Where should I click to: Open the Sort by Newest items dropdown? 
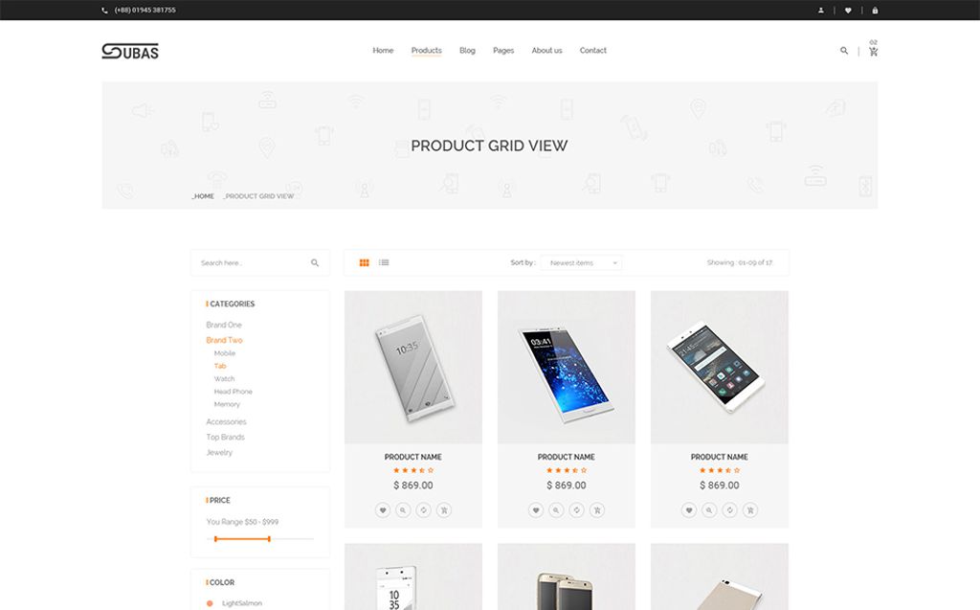pyautogui.click(x=581, y=262)
